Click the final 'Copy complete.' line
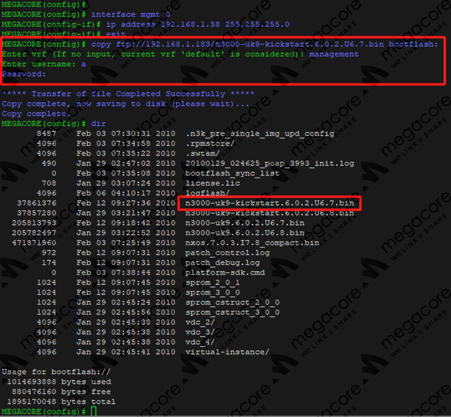 36,114
